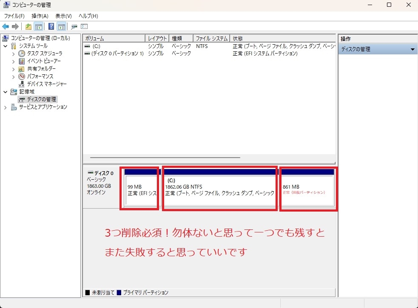Open the 操作(A) menu
Image resolution: width=418 pixels, height=308 pixels.
pyautogui.click(x=40, y=16)
